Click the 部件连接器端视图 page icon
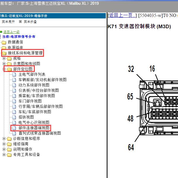Viewport: 178px width, 178px height. (14, 128)
